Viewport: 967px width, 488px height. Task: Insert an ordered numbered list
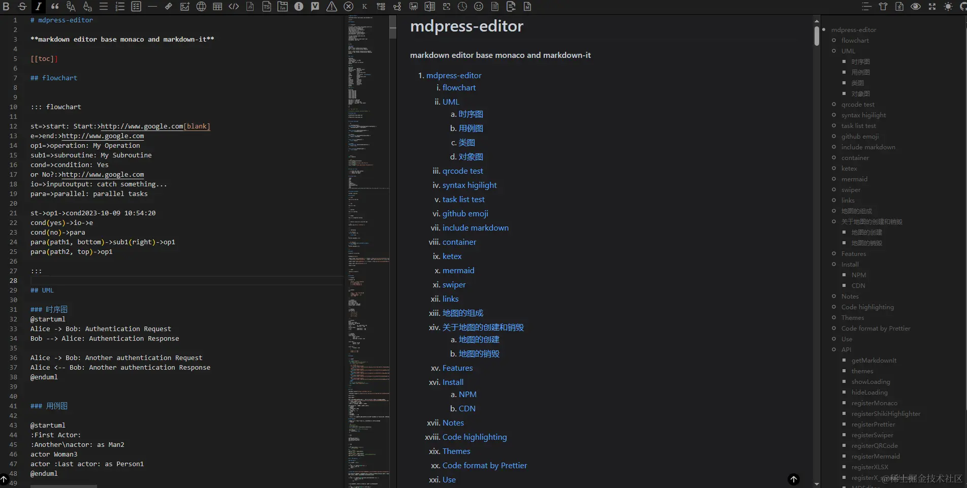(120, 7)
